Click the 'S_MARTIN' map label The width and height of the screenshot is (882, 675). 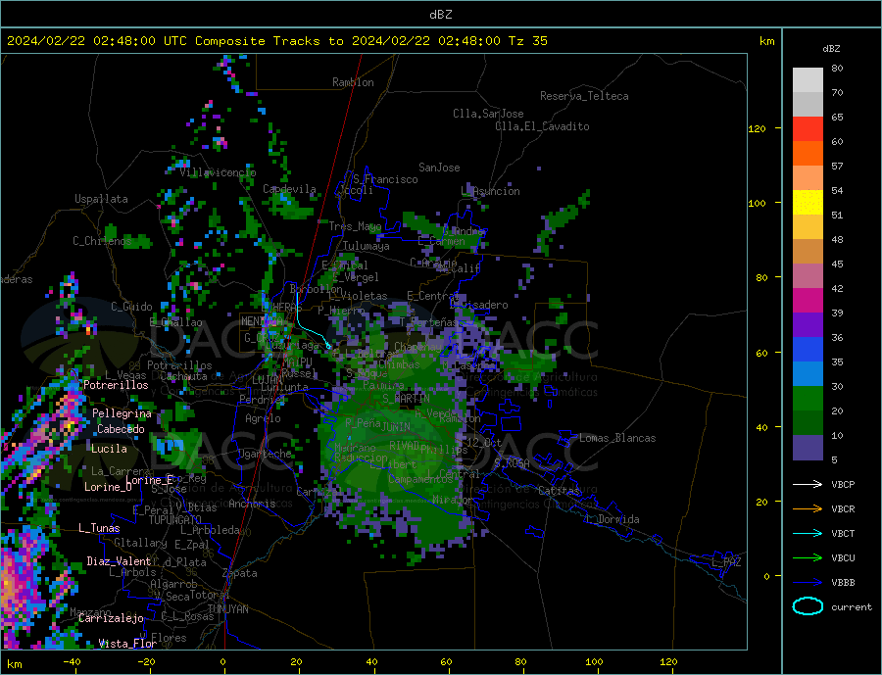(406, 399)
